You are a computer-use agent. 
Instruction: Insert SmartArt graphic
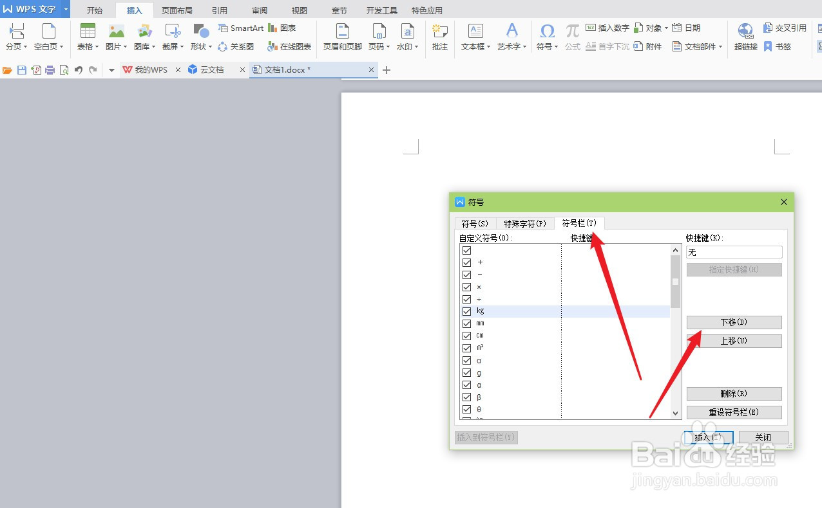pyautogui.click(x=240, y=28)
